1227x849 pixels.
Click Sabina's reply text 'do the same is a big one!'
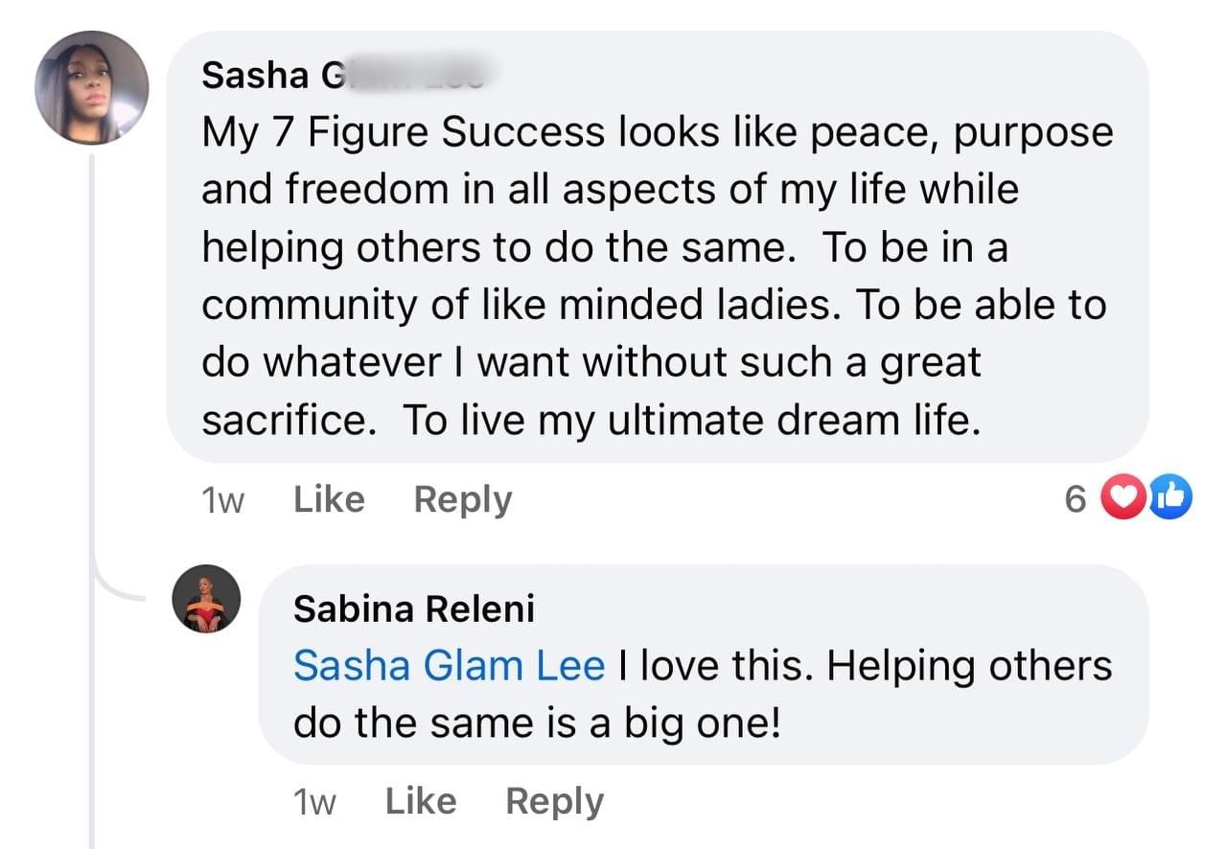pyautogui.click(x=537, y=723)
